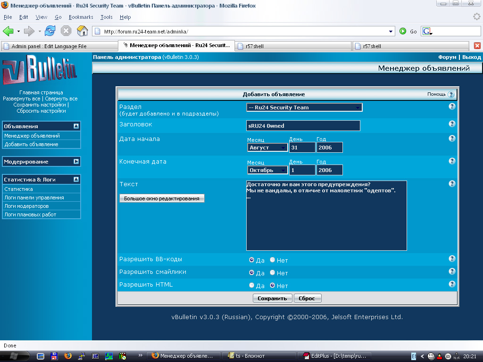Click the Заголовок field containing sRU24 0wned

(303, 125)
